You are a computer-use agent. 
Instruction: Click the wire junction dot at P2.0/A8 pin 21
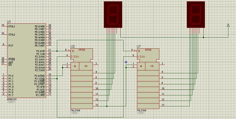57,51
